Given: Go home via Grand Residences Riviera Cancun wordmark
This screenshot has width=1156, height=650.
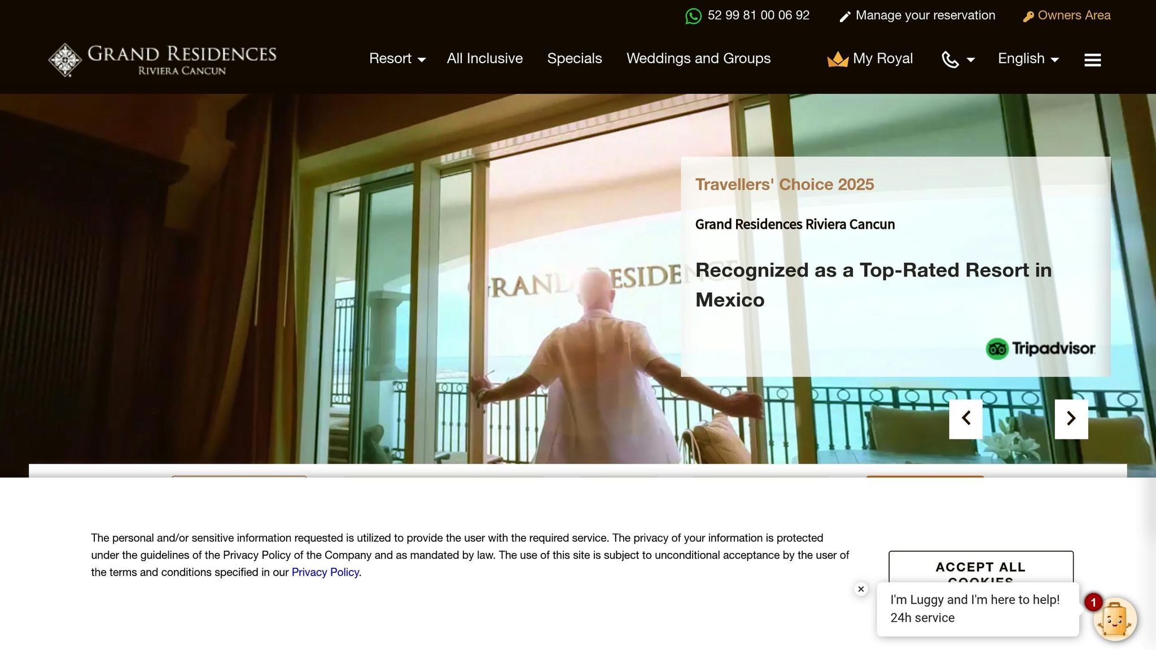Looking at the screenshot, I should [182, 60].
